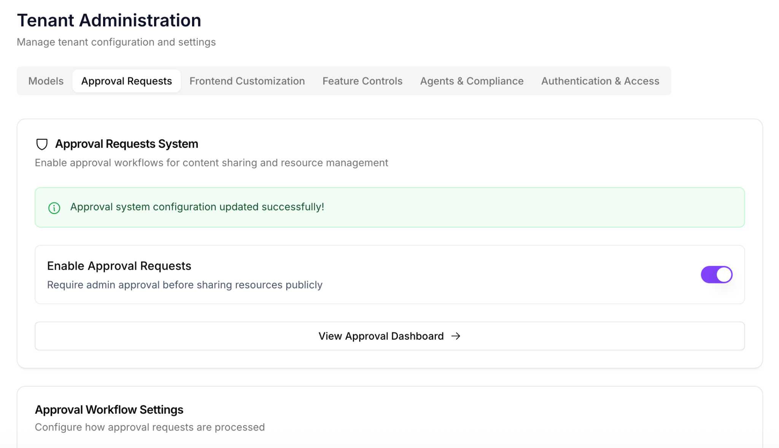Open the Agents & Compliance tab
779x448 pixels.
click(471, 81)
